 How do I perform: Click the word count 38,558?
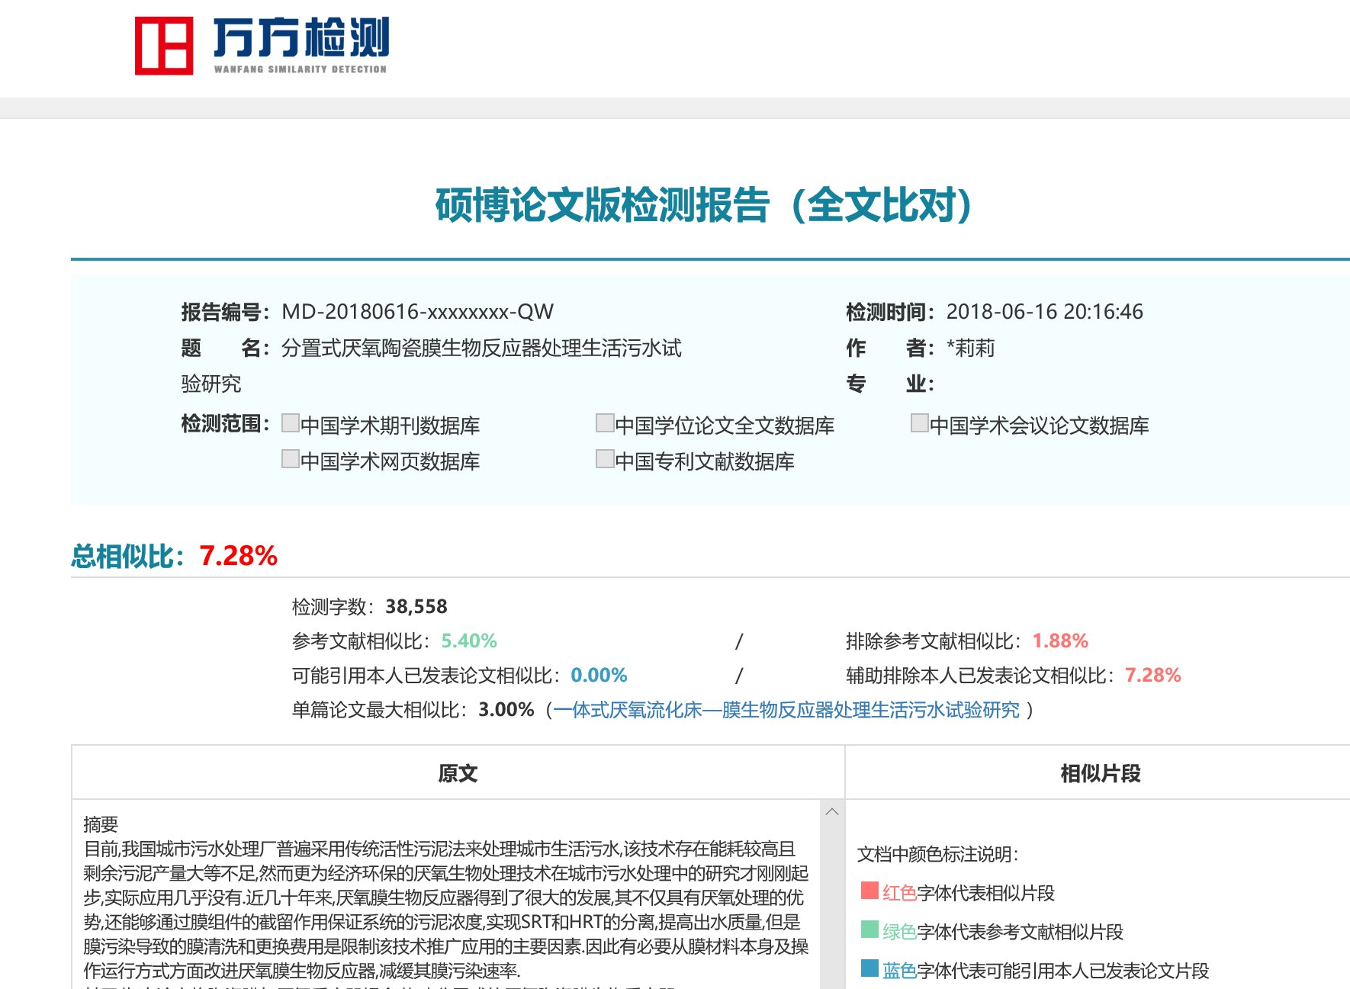coord(416,607)
